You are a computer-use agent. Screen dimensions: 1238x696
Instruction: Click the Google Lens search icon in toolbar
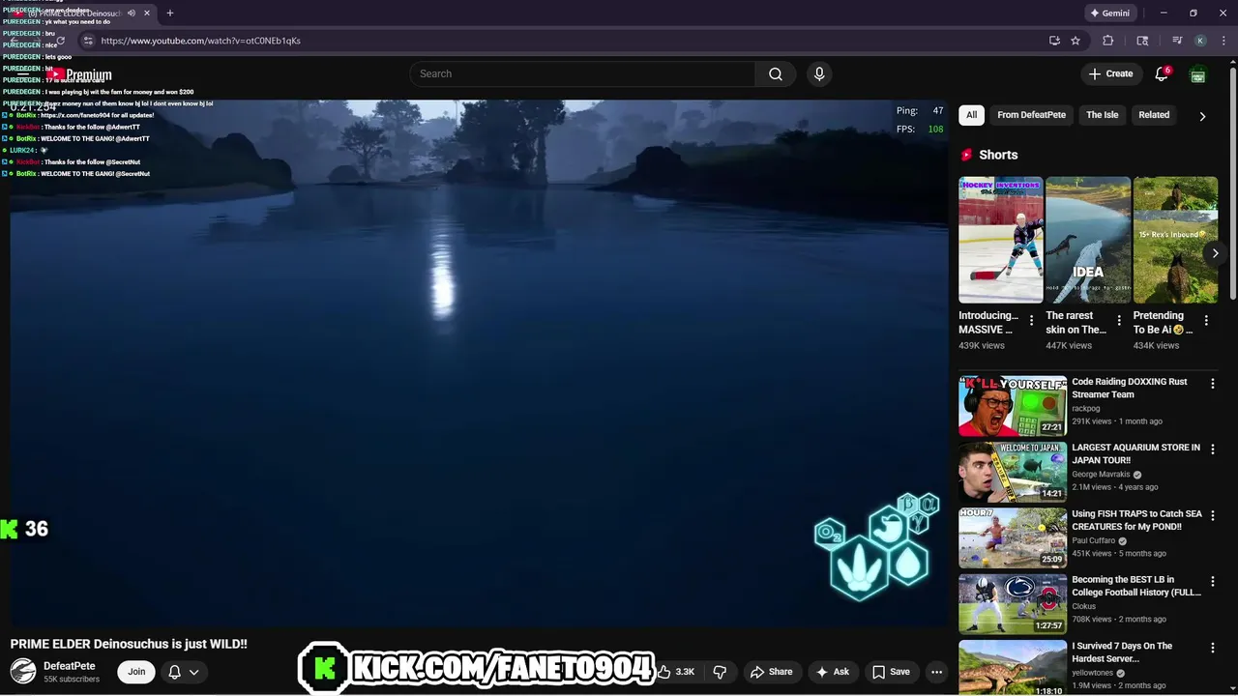(x=1142, y=41)
